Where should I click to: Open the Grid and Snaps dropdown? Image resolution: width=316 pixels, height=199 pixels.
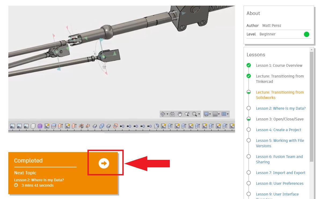pos(219,114)
